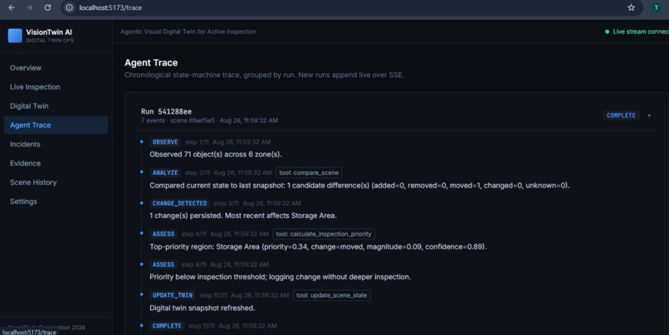Click the ASSESS tag for Priority below threshold

tap(164, 265)
